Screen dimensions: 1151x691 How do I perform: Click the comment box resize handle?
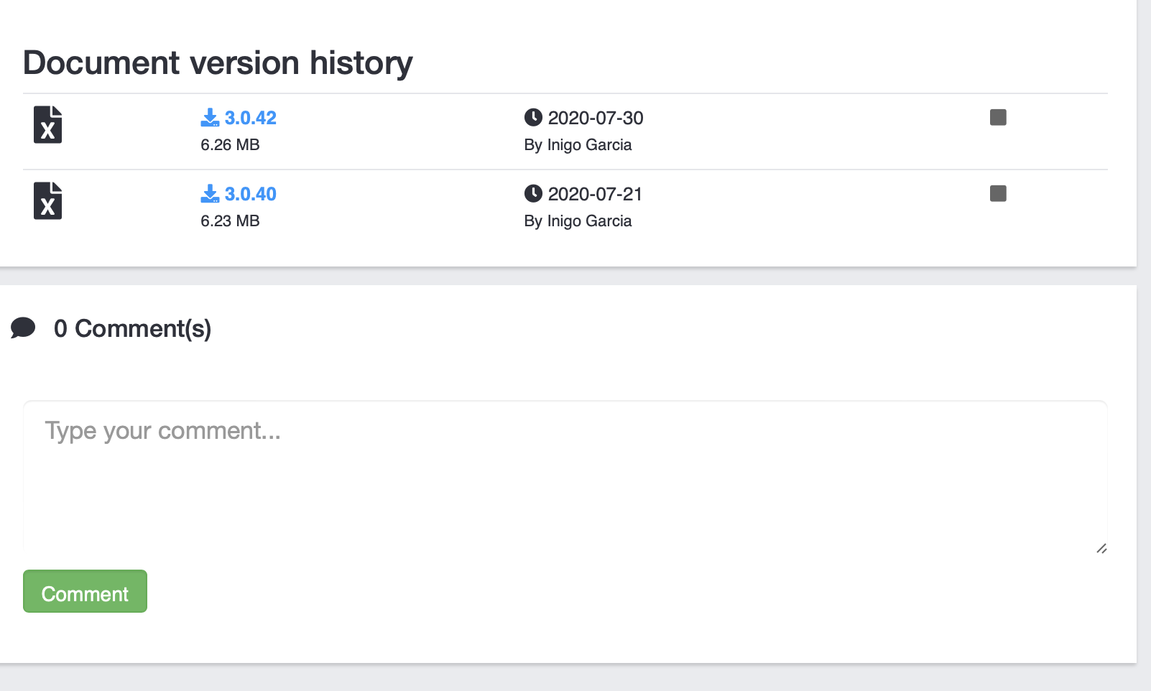tap(1101, 549)
